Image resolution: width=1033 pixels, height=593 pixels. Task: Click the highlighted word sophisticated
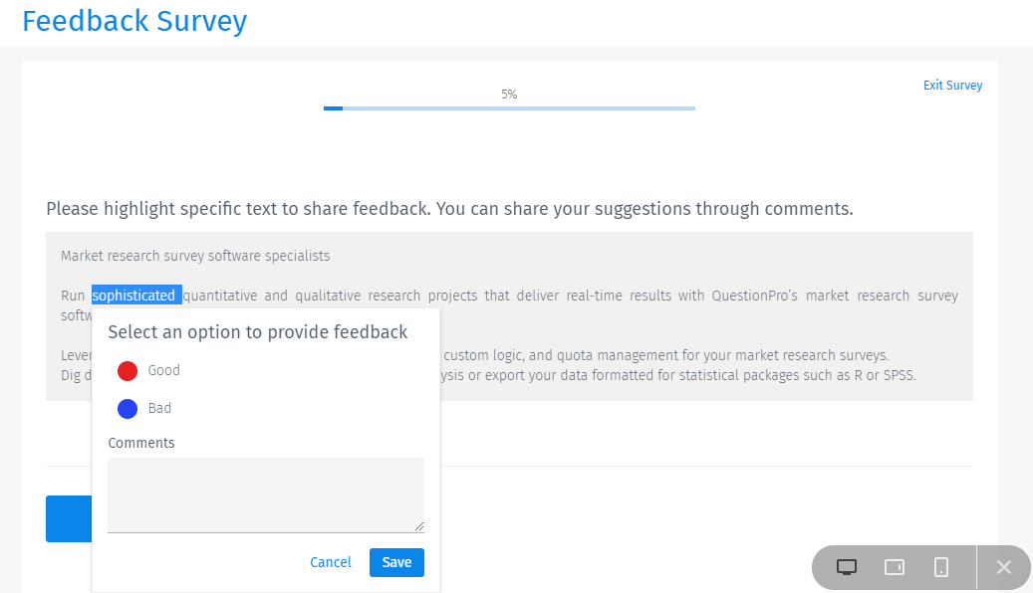click(133, 296)
